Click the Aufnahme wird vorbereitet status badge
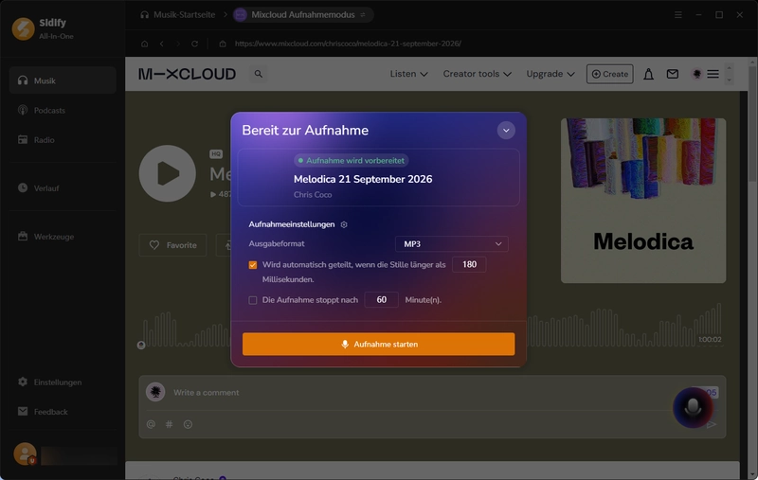The height and width of the screenshot is (480, 758). [351, 161]
